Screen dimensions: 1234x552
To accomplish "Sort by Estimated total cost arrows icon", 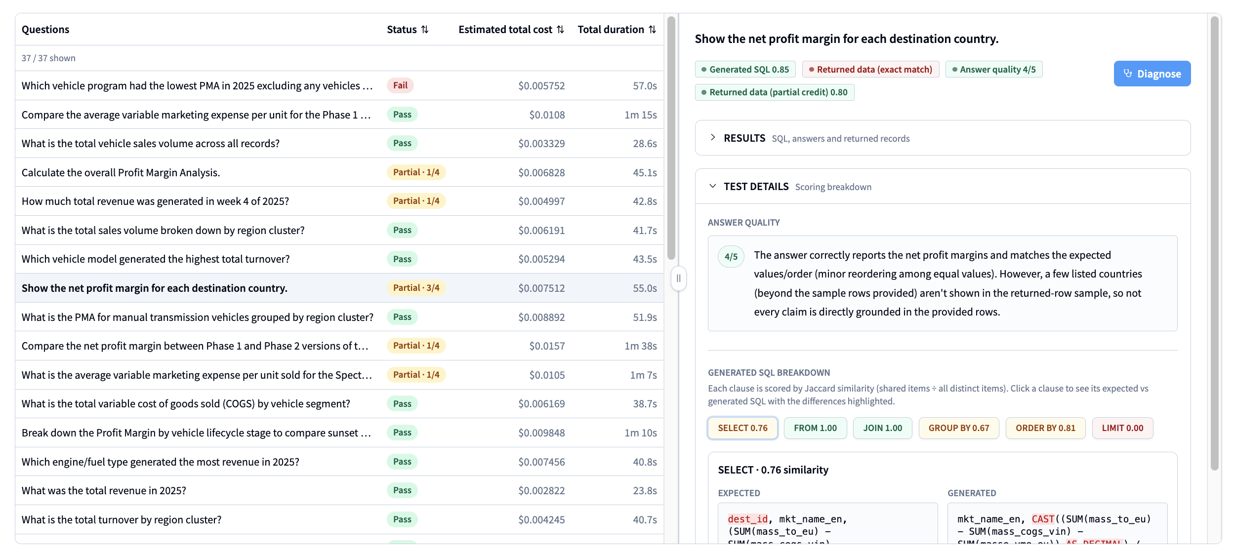I will pyautogui.click(x=560, y=30).
